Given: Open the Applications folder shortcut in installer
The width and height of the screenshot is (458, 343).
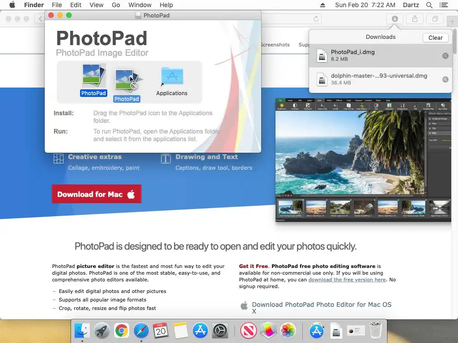Looking at the screenshot, I should pyautogui.click(x=172, y=76).
